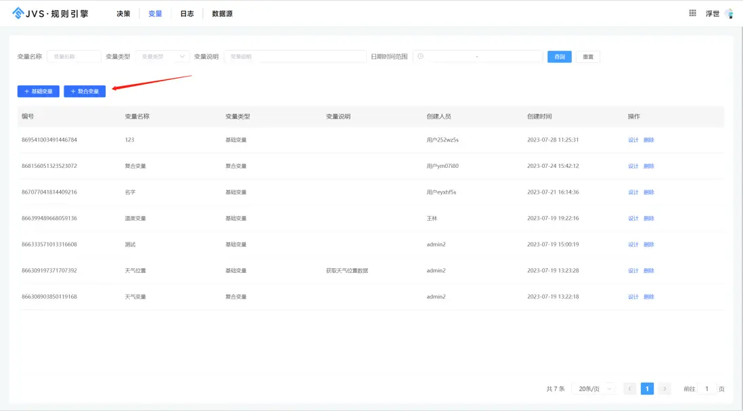Switch to the 变量 tab

(x=155, y=14)
